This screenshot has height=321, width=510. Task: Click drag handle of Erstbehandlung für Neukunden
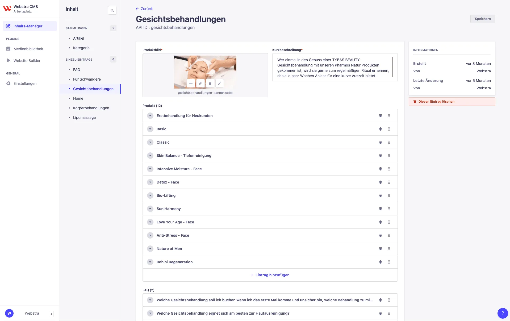pyautogui.click(x=389, y=116)
